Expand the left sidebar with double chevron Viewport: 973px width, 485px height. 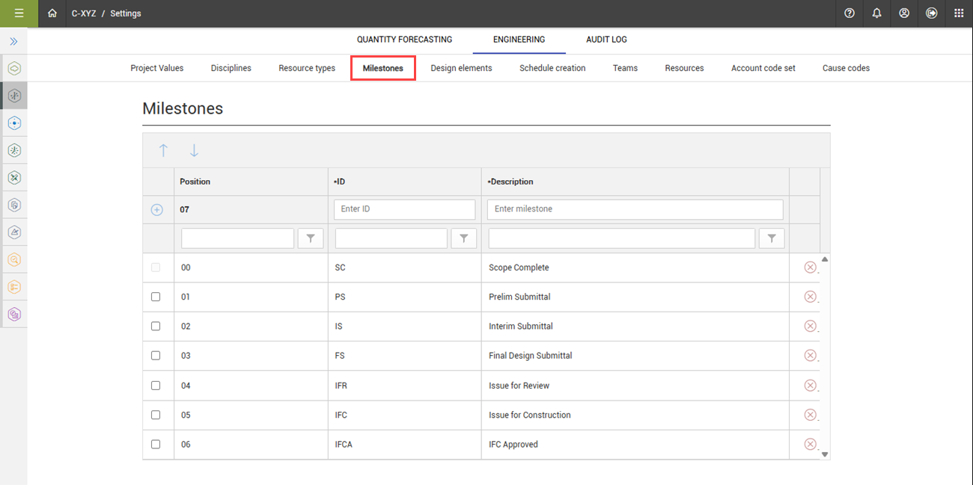pyautogui.click(x=13, y=42)
